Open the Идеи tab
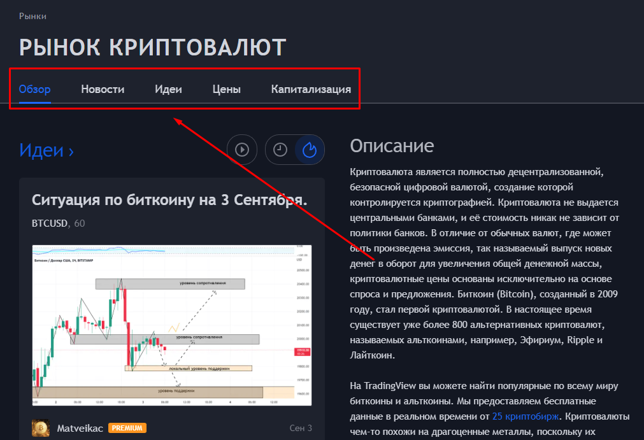The image size is (644, 440). pyautogui.click(x=168, y=89)
